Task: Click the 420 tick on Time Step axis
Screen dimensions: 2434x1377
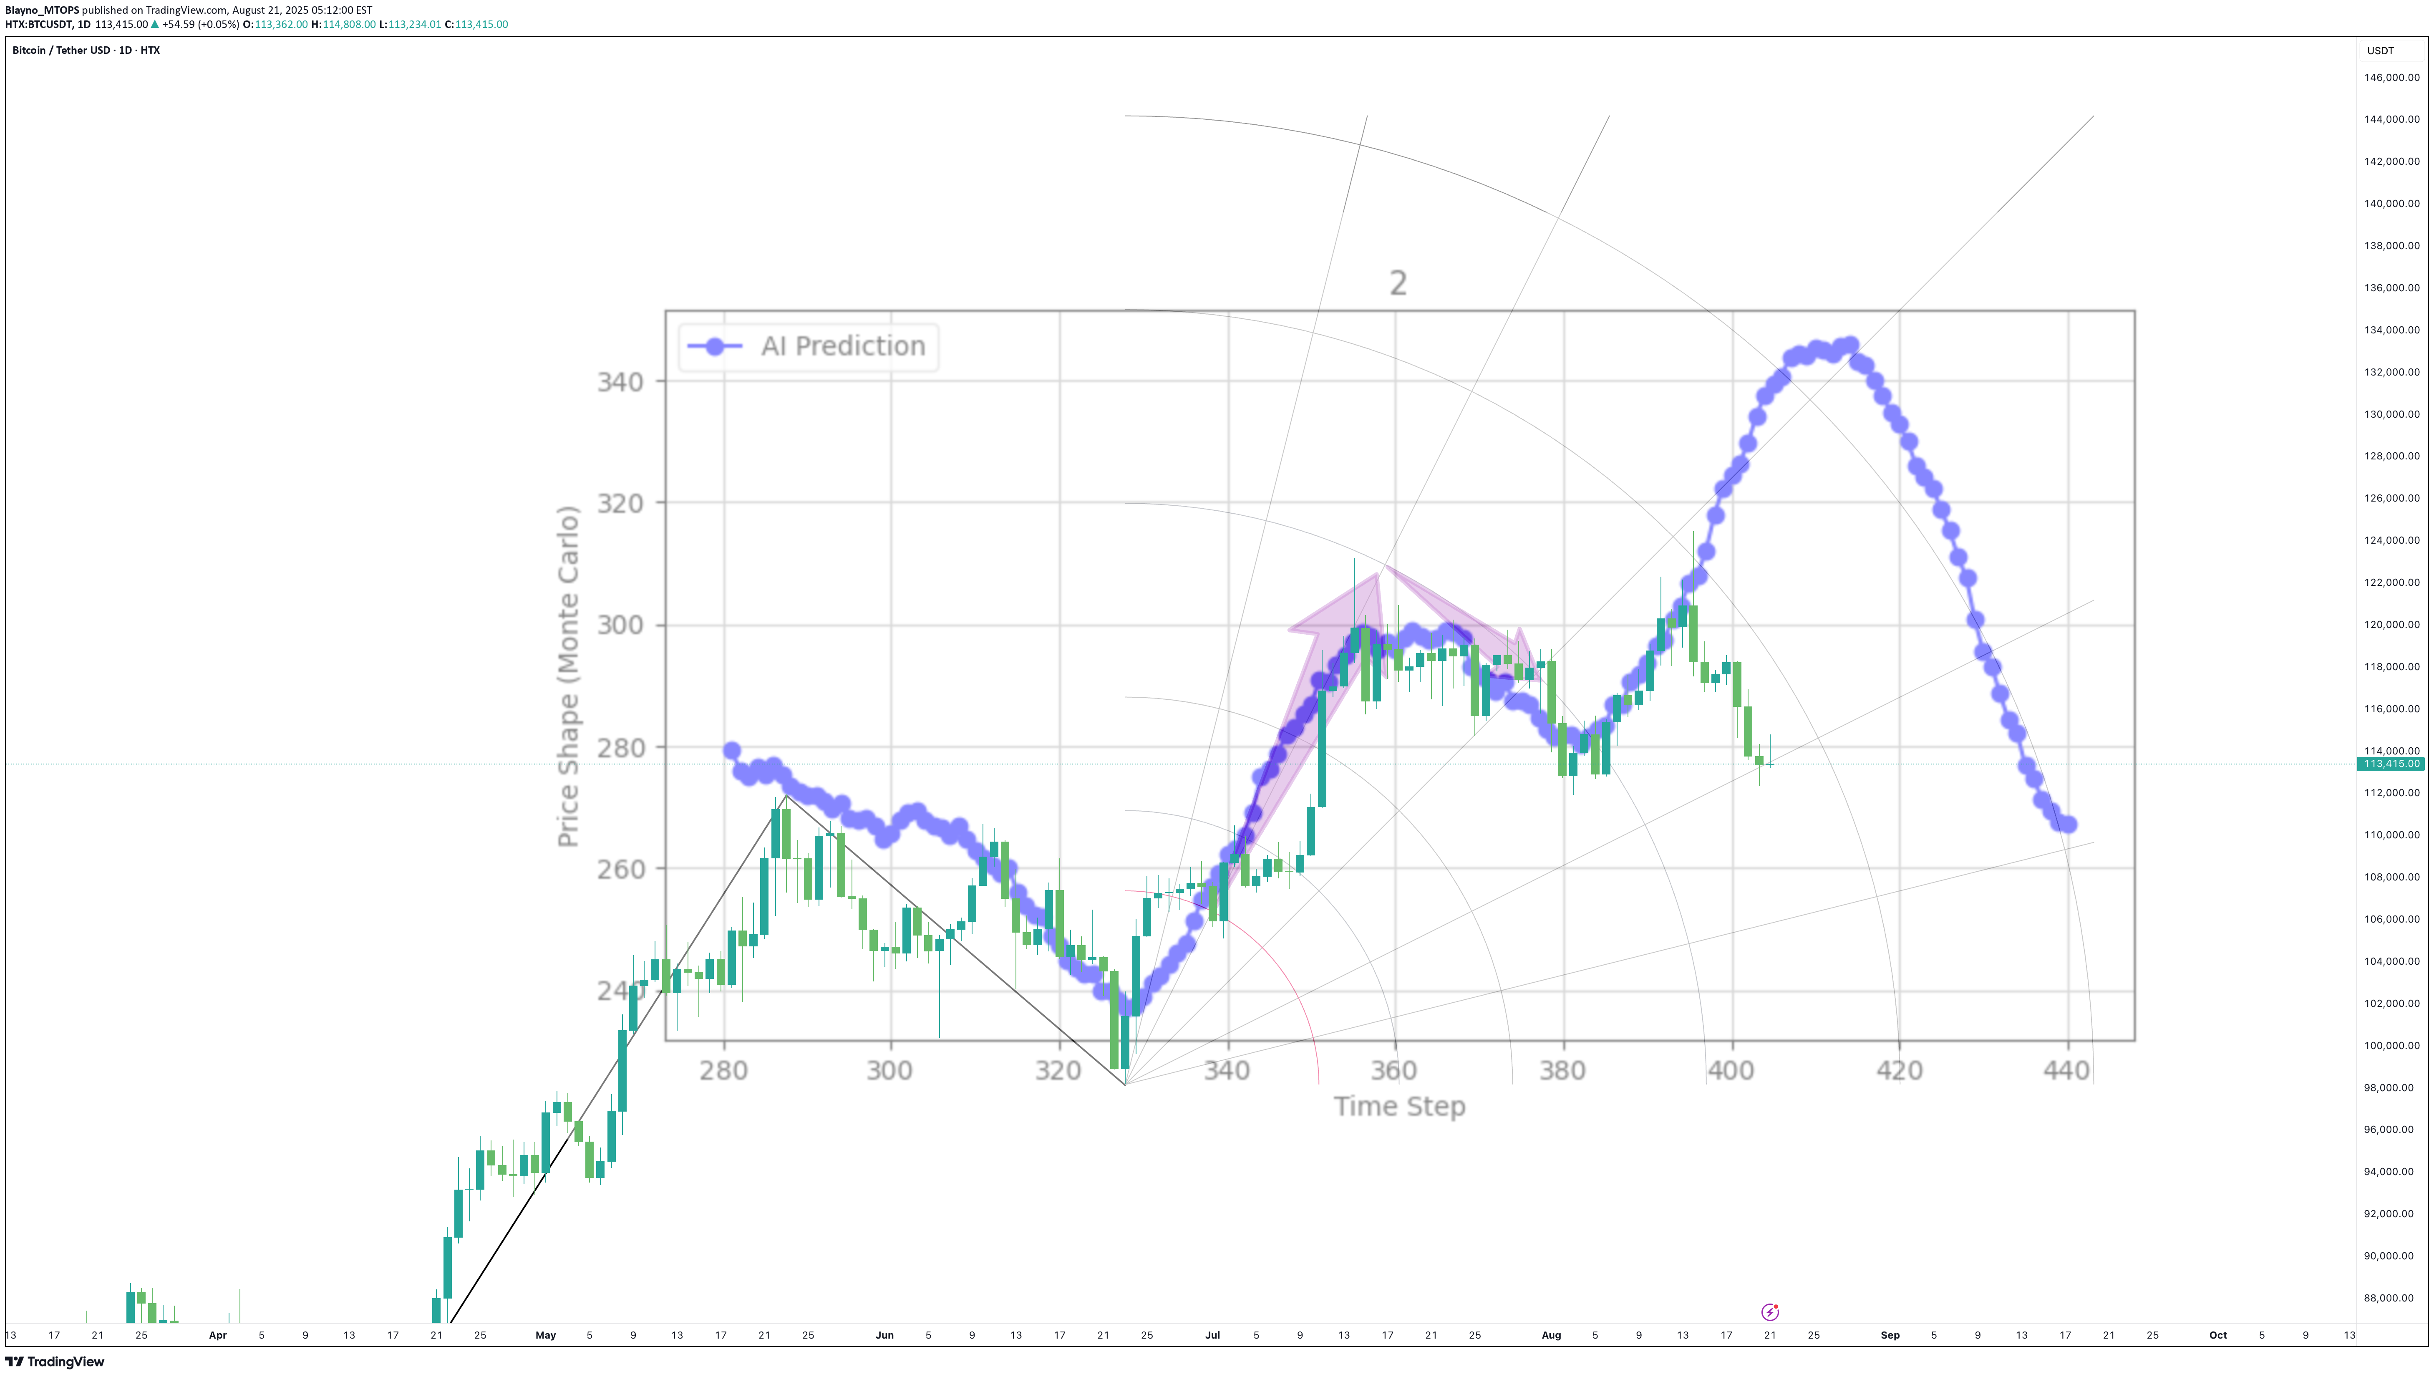Action: click(x=1899, y=1071)
